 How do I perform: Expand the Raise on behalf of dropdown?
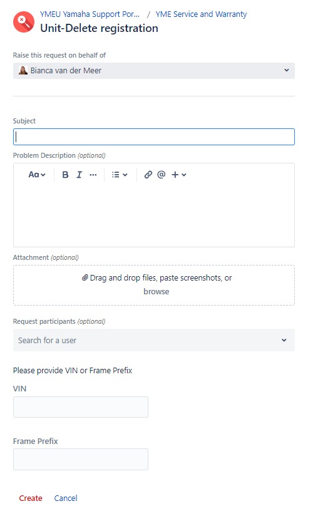point(154,70)
